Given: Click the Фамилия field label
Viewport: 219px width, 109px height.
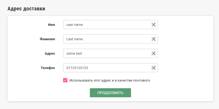Looking at the screenshot, I should tap(47, 39).
